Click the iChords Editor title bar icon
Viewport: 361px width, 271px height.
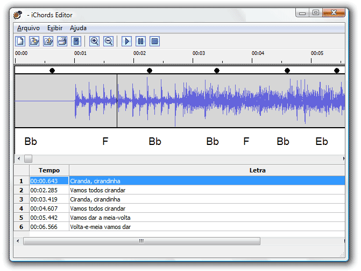click(x=18, y=15)
